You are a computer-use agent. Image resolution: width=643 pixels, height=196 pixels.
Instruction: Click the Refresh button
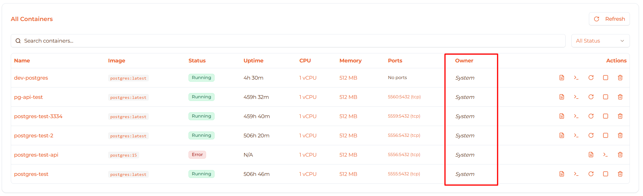(609, 19)
